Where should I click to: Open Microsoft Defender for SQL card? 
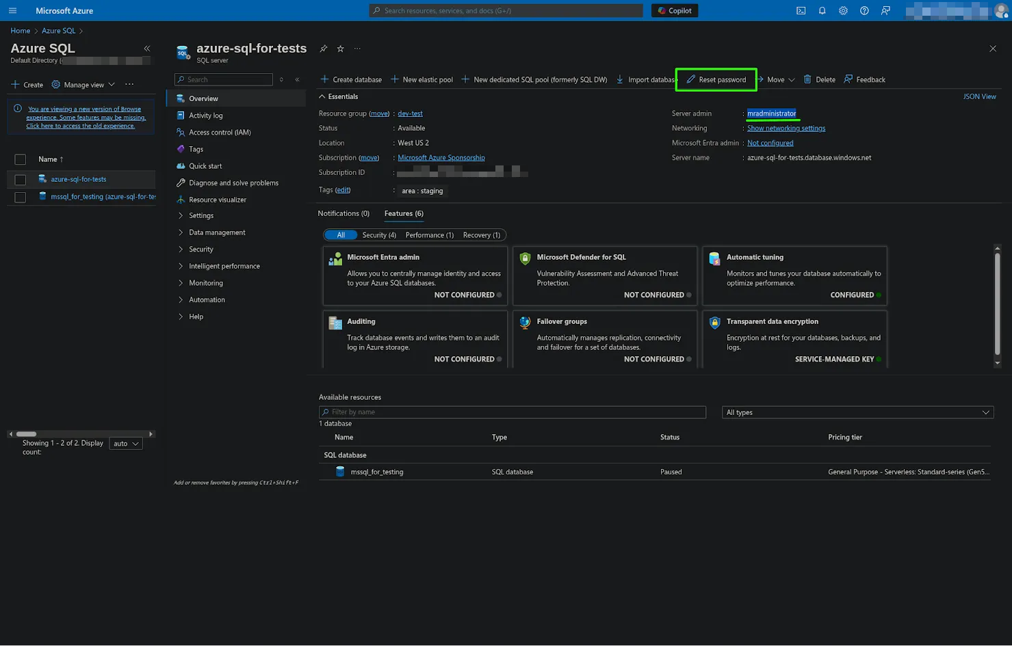tap(604, 275)
